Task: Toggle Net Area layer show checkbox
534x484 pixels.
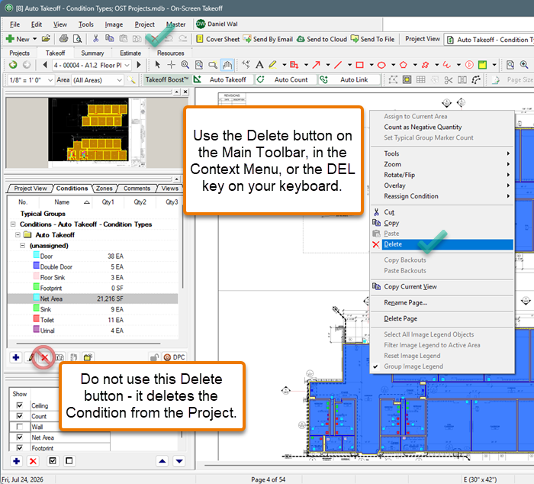Action: (20, 437)
